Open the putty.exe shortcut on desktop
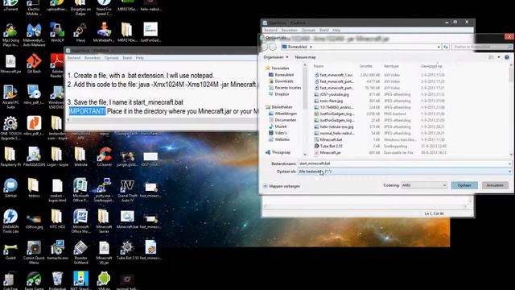Image resolution: width=515 pixels, height=290 pixels. pyautogui.click(x=104, y=190)
